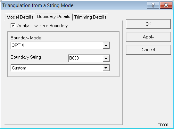Expand the Boundary Model dropdown arrow
Viewport: 174px width, 129px height.
click(106, 45)
